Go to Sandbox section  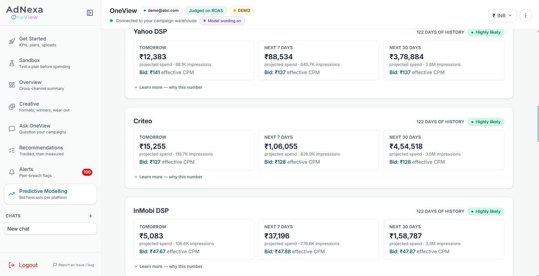coord(51,63)
